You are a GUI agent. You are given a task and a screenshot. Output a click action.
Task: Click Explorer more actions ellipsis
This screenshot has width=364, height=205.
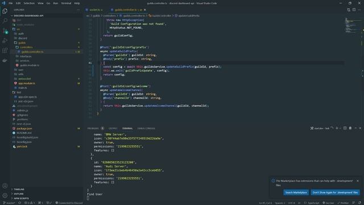point(78,10)
